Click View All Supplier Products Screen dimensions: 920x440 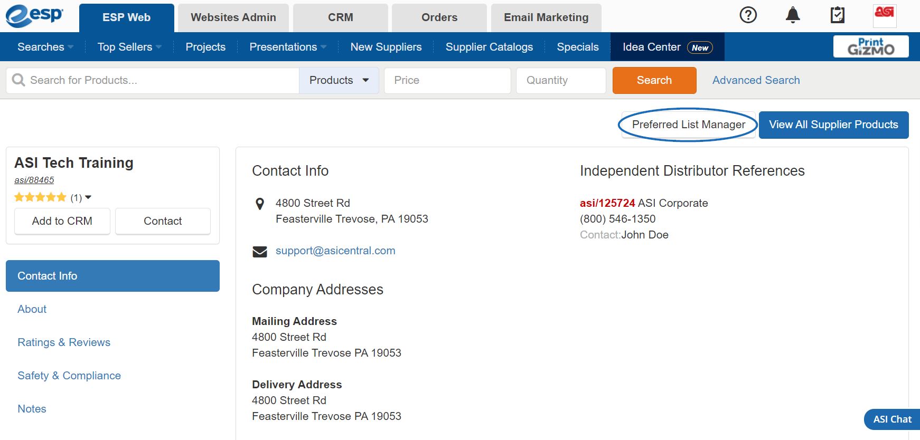(833, 125)
